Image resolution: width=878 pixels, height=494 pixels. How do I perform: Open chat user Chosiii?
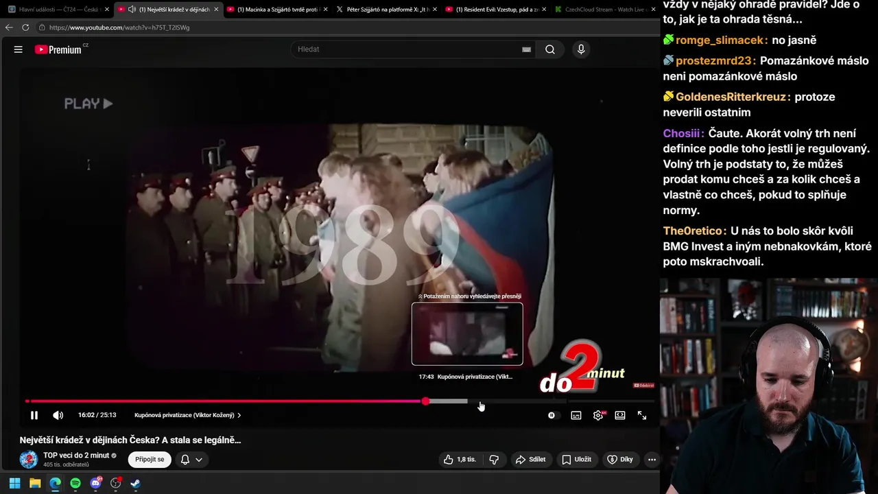coord(683,133)
